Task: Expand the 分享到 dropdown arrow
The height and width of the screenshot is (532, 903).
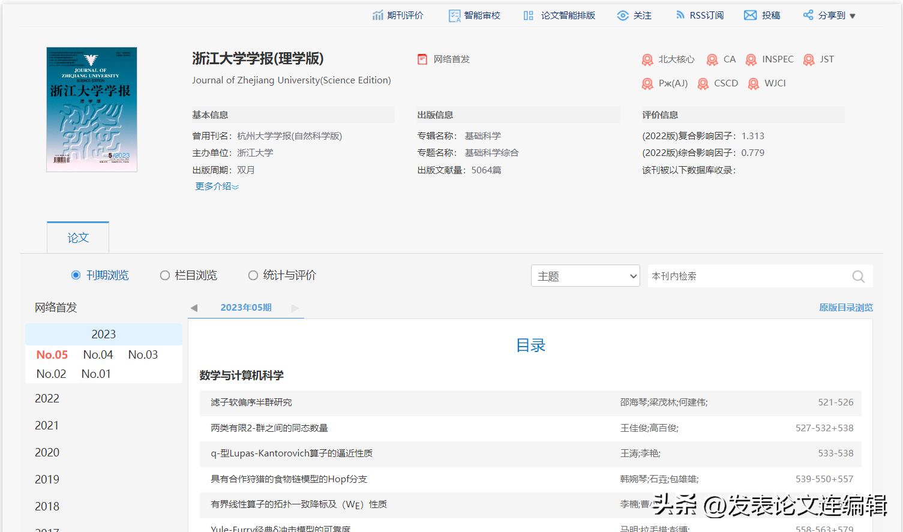Action: coord(853,16)
